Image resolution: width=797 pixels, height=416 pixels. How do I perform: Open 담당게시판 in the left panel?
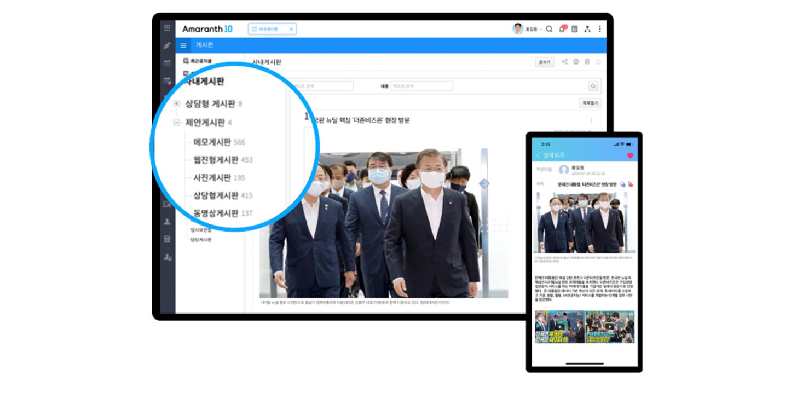201,240
